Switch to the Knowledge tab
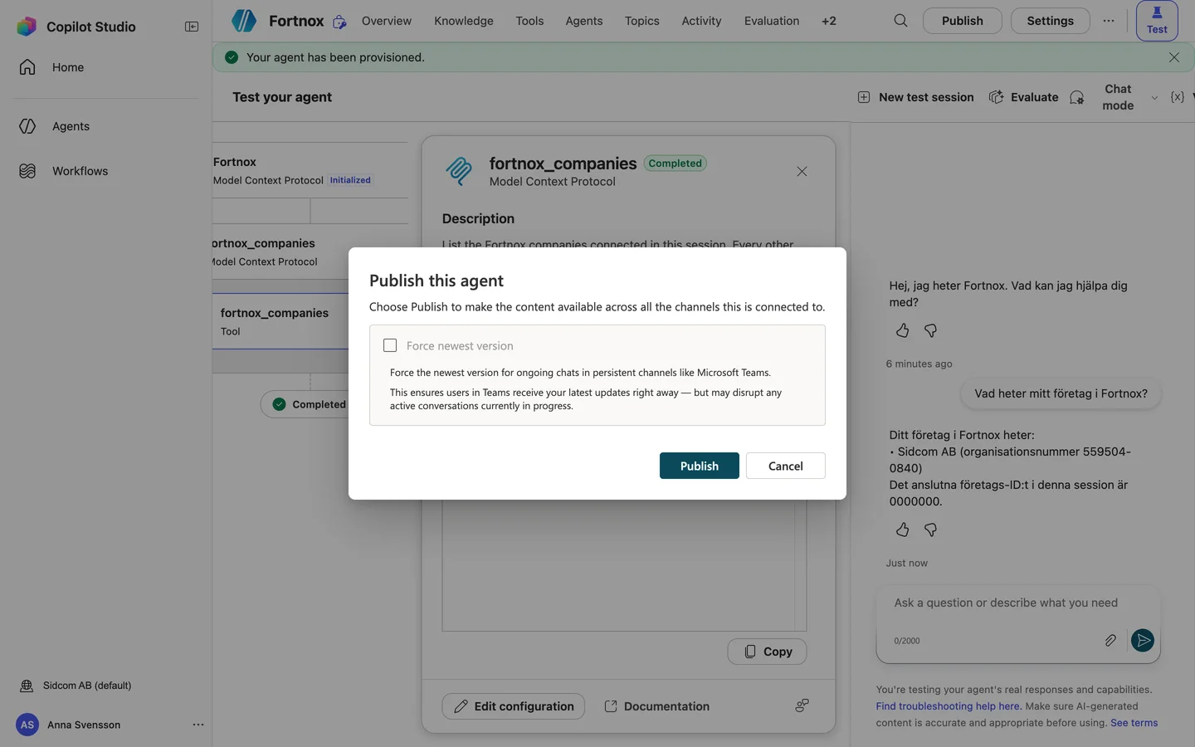The width and height of the screenshot is (1195, 747). (464, 21)
